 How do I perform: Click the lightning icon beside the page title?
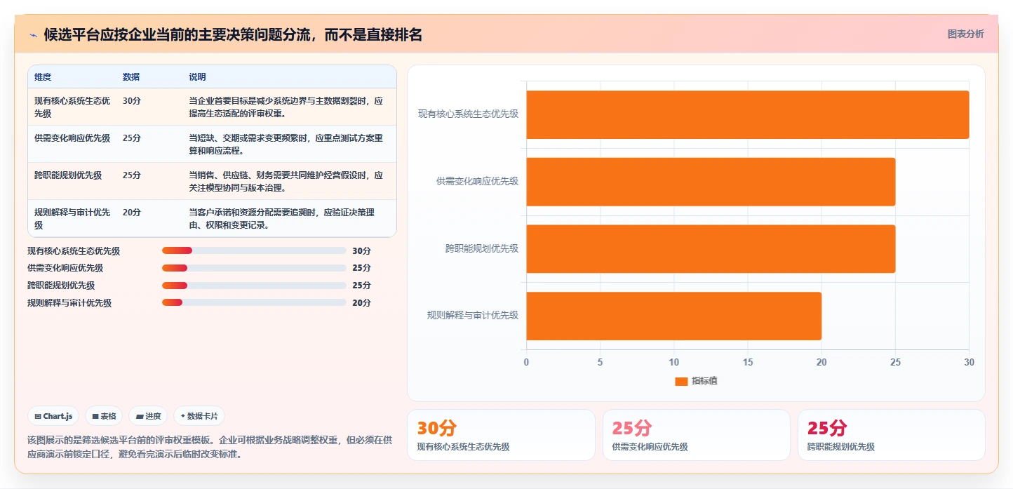33,35
